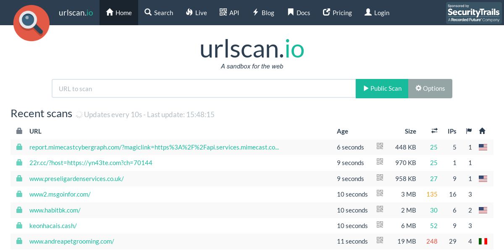Open the API menu item
The width and height of the screenshot is (504, 252).
229,13
